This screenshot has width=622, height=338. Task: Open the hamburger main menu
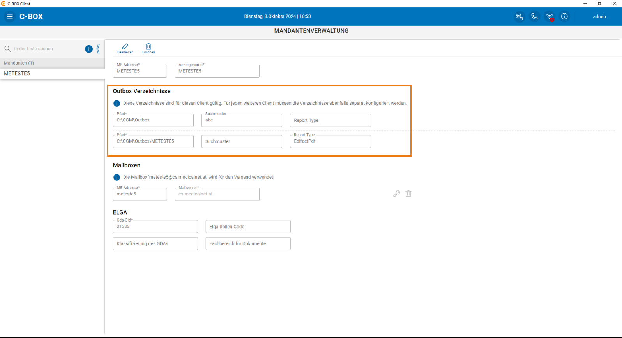(x=10, y=17)
